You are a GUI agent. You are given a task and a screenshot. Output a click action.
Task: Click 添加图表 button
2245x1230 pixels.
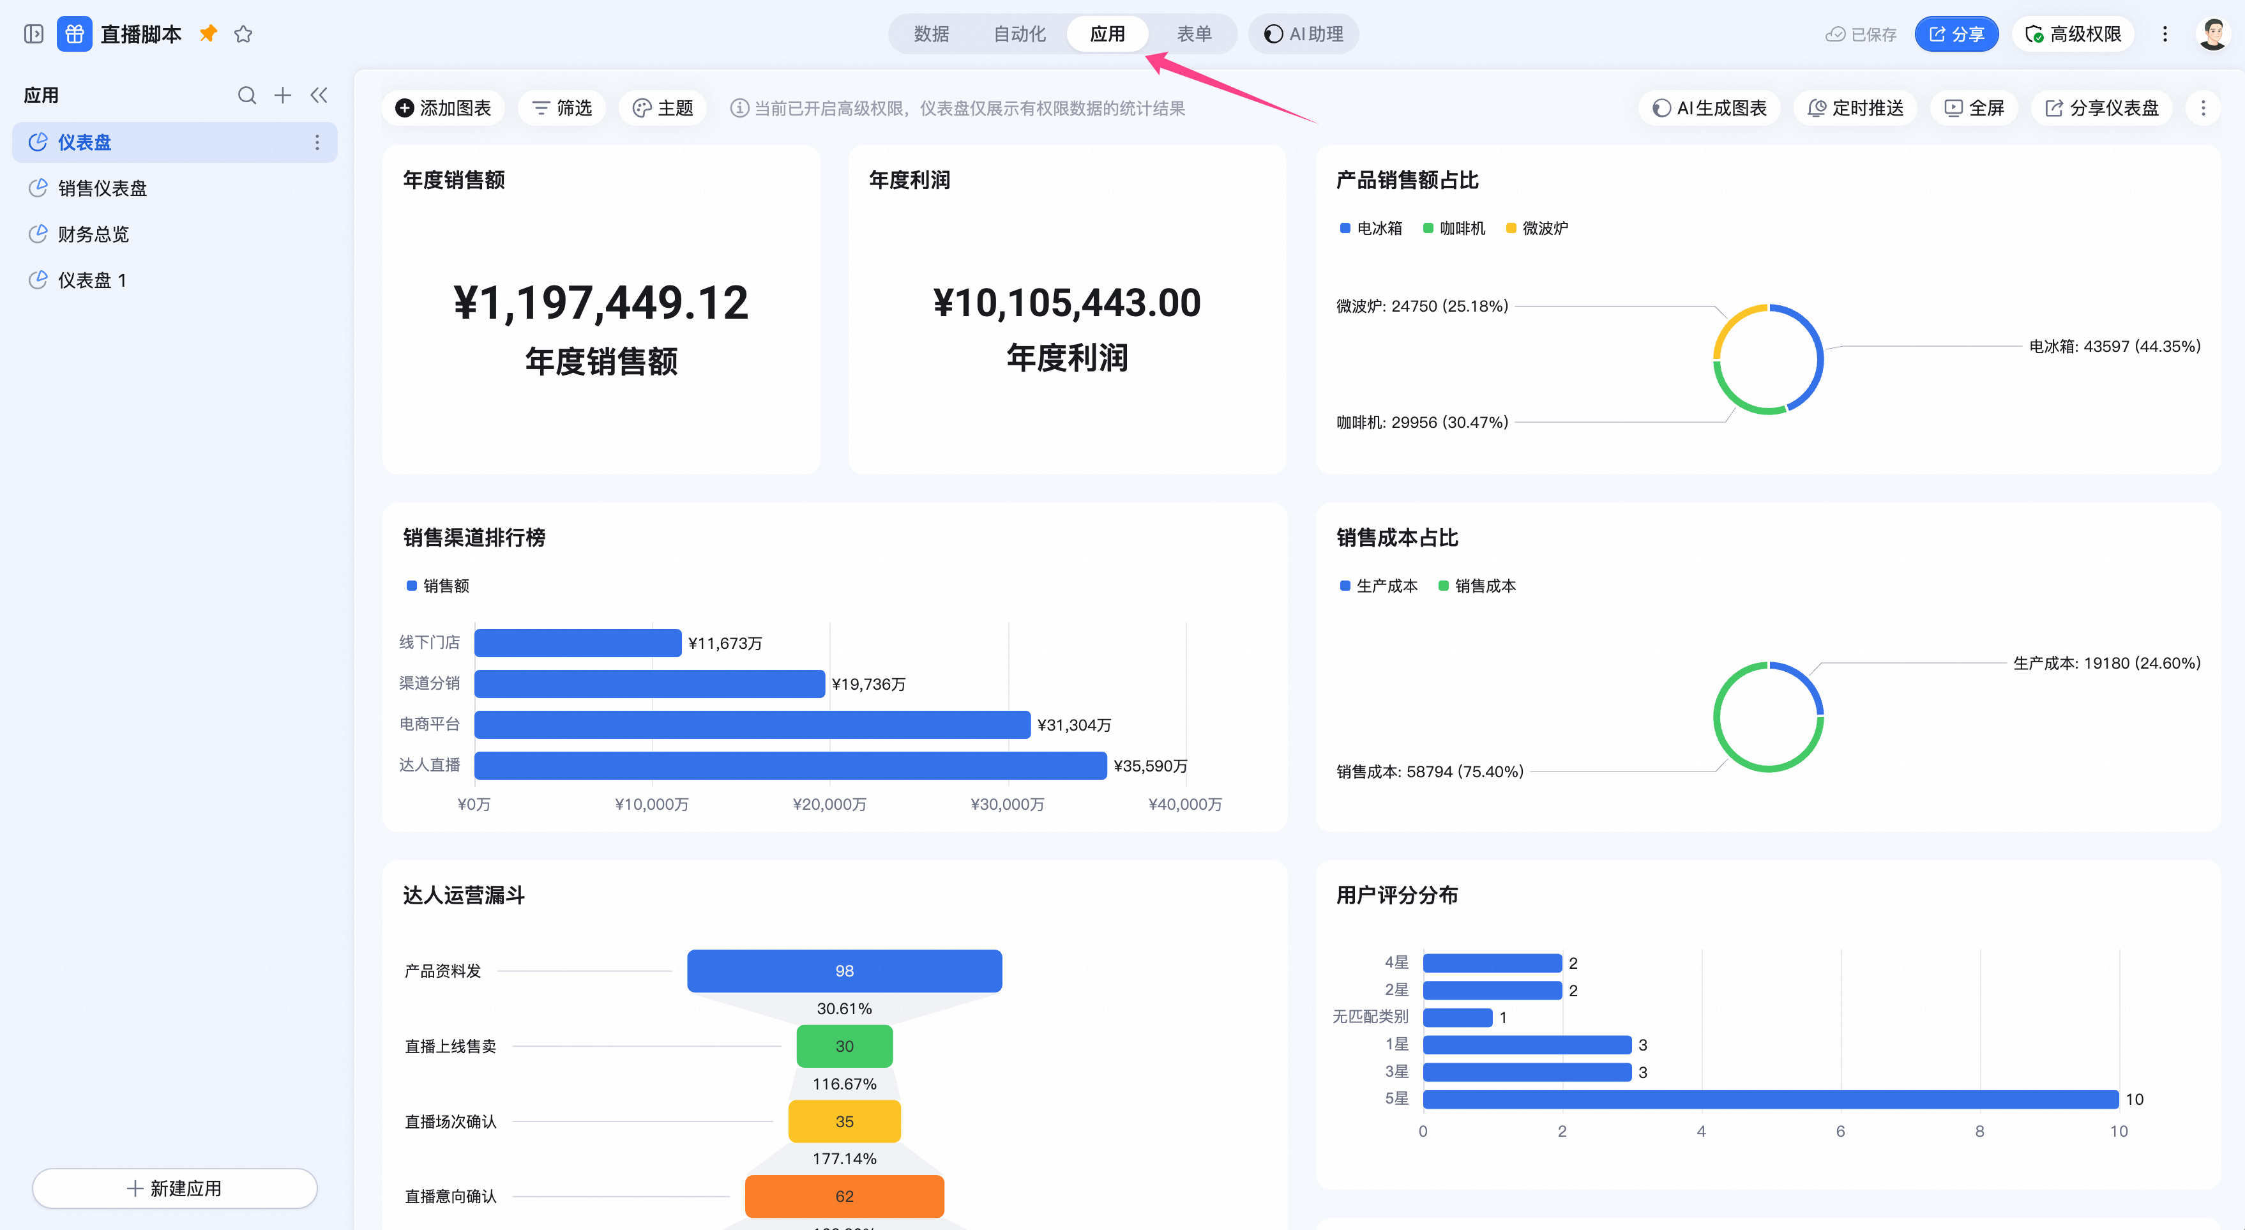point(442,108)
